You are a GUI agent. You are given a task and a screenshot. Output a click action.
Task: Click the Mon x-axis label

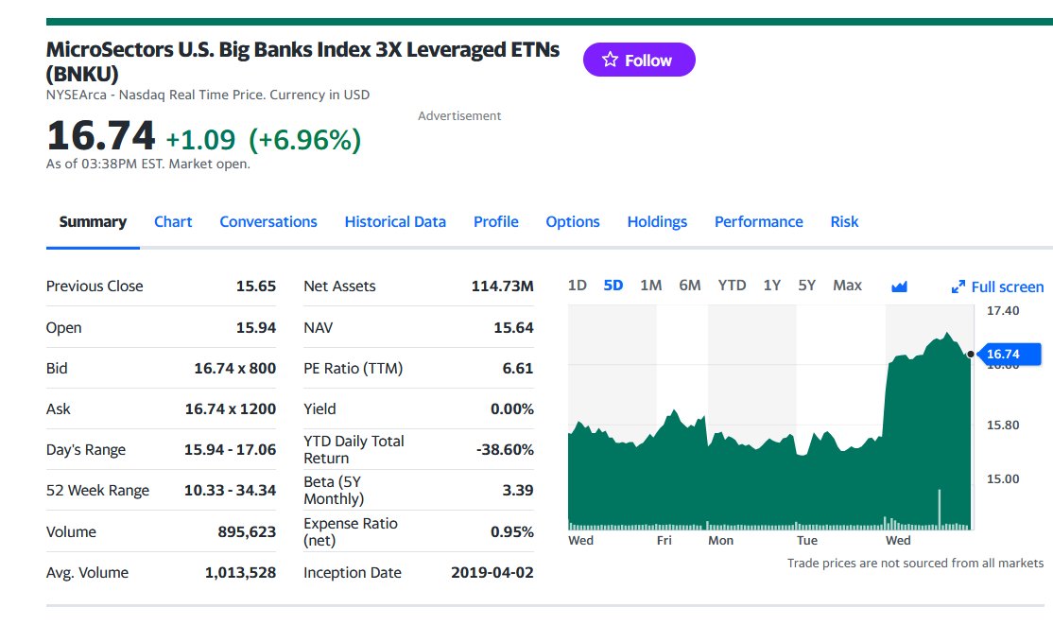(720, 540)
